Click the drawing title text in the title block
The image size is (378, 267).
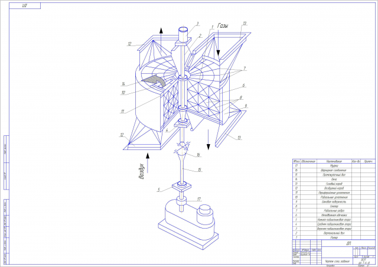pyautogui.click(x=337, y=262)
